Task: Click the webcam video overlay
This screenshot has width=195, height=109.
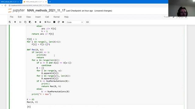Action: tap(182, 8)
